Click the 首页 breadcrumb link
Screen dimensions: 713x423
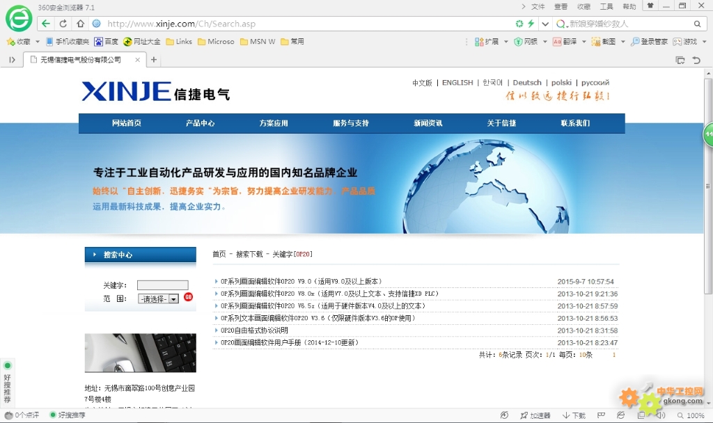219,254
